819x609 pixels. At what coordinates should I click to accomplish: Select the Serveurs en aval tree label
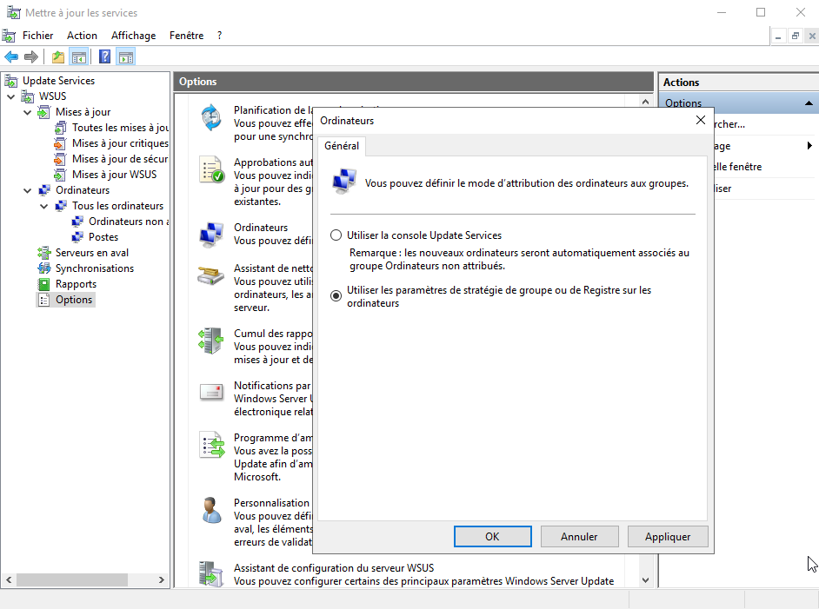92,253
